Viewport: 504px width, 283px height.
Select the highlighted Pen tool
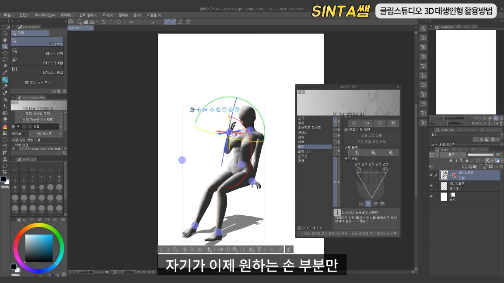pyautogui.click(x=5, y=80)
